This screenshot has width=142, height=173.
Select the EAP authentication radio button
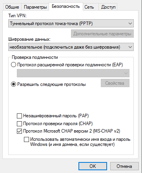tap(14, 65)
